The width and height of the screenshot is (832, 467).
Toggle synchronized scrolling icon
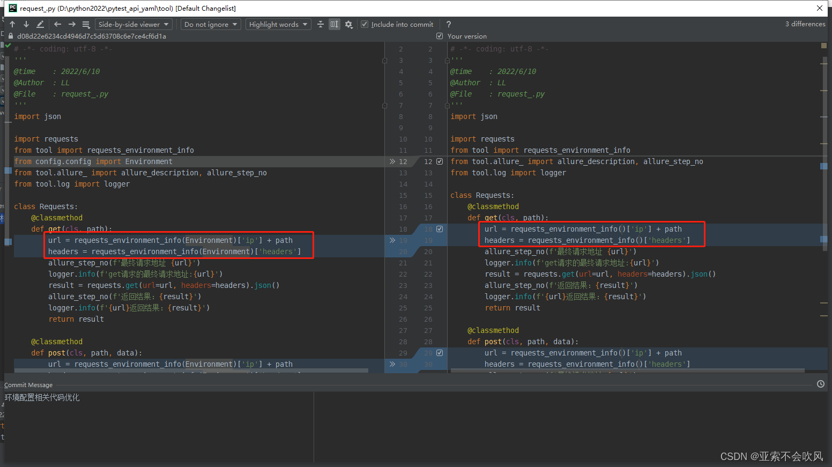(335, 24)
